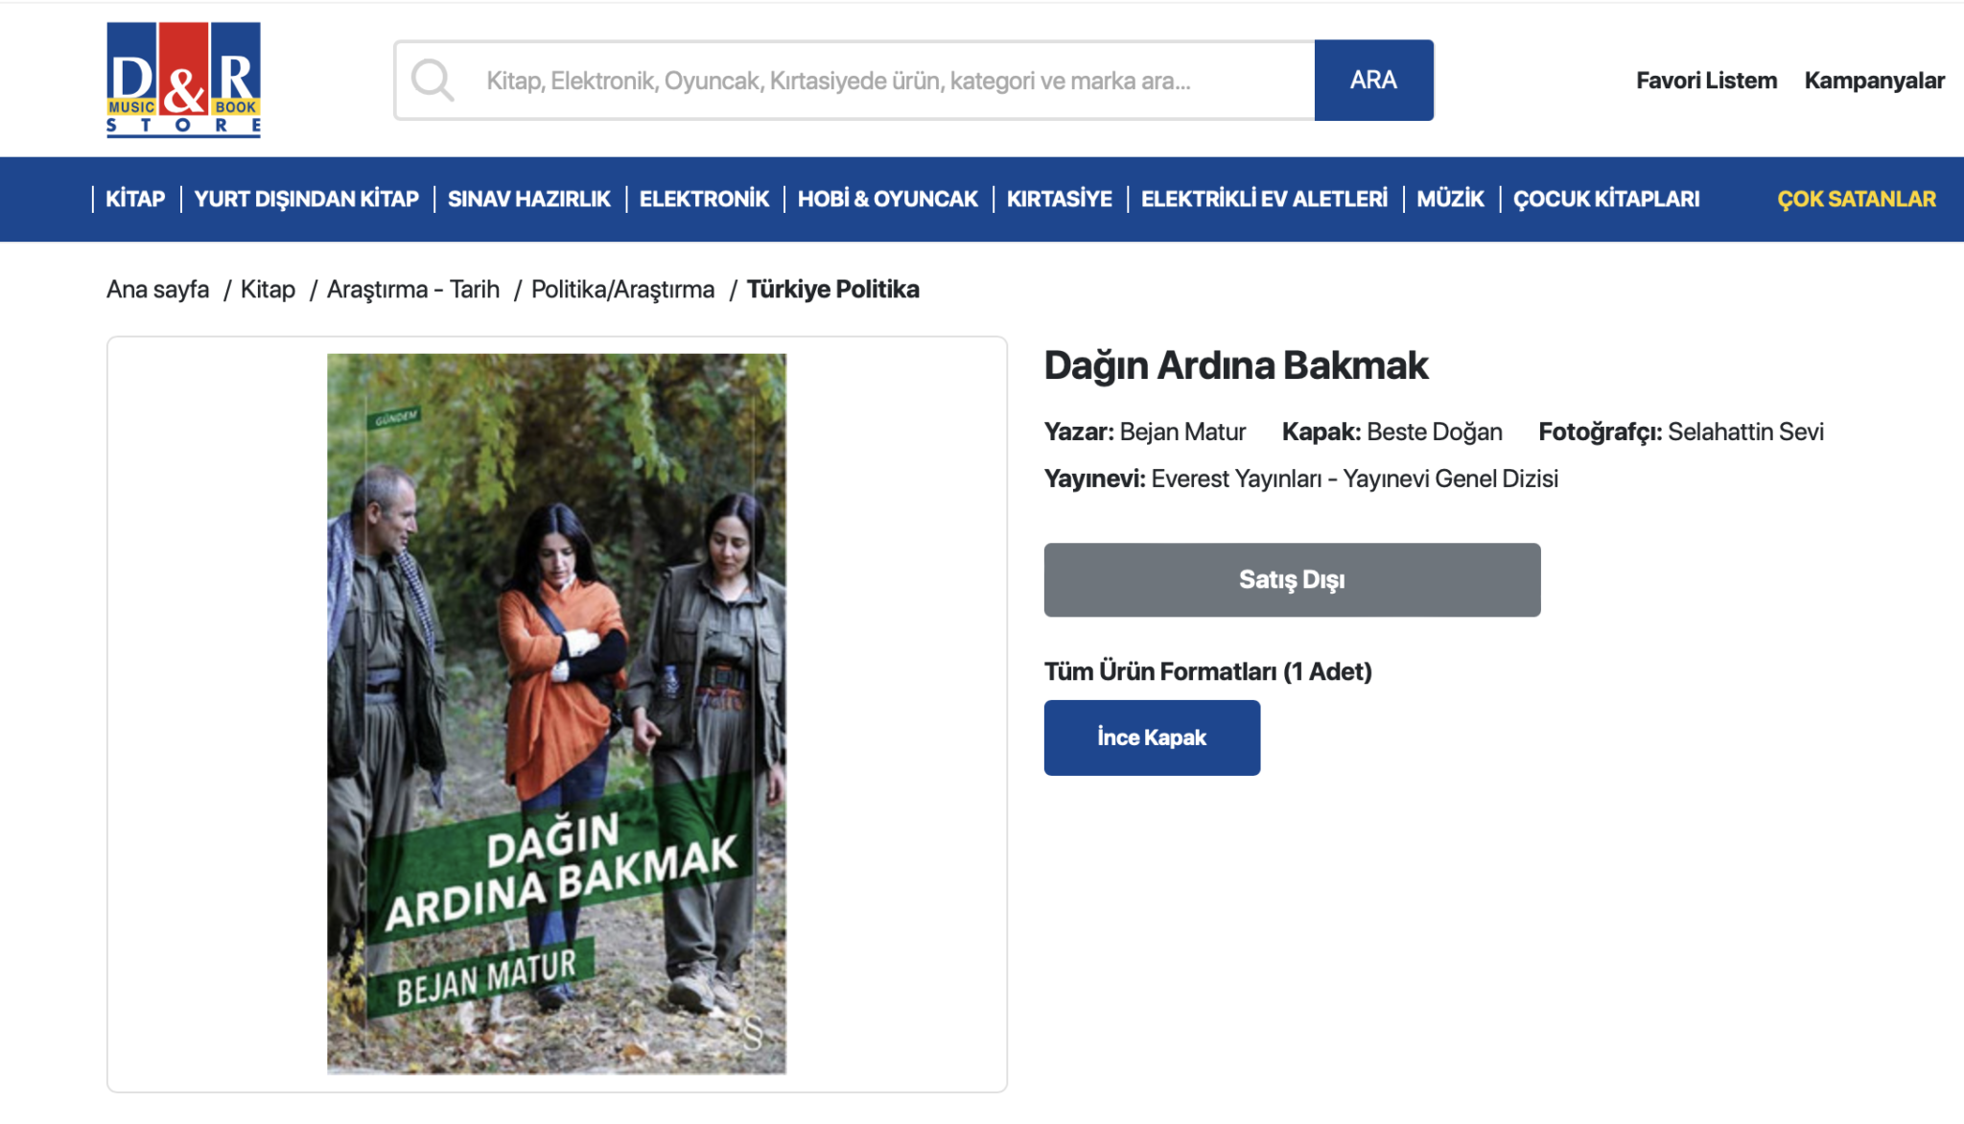1964x1124 pixels.
Task: Go to Ana sayfa breadcrumb
Action: [x=157, y=290]
